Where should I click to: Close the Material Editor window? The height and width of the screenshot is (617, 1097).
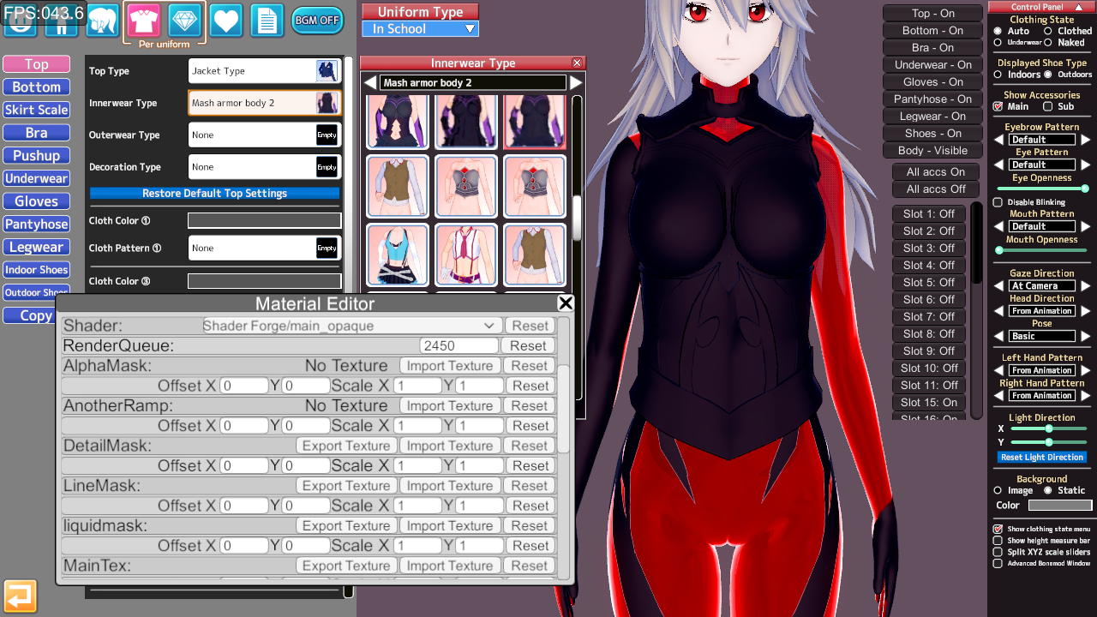(566, 303)
